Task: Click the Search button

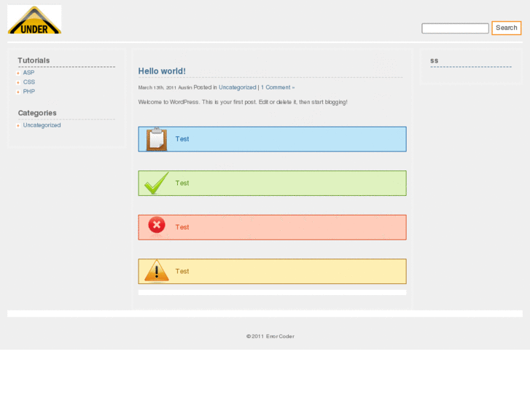Action: click(x=507, y=28)
